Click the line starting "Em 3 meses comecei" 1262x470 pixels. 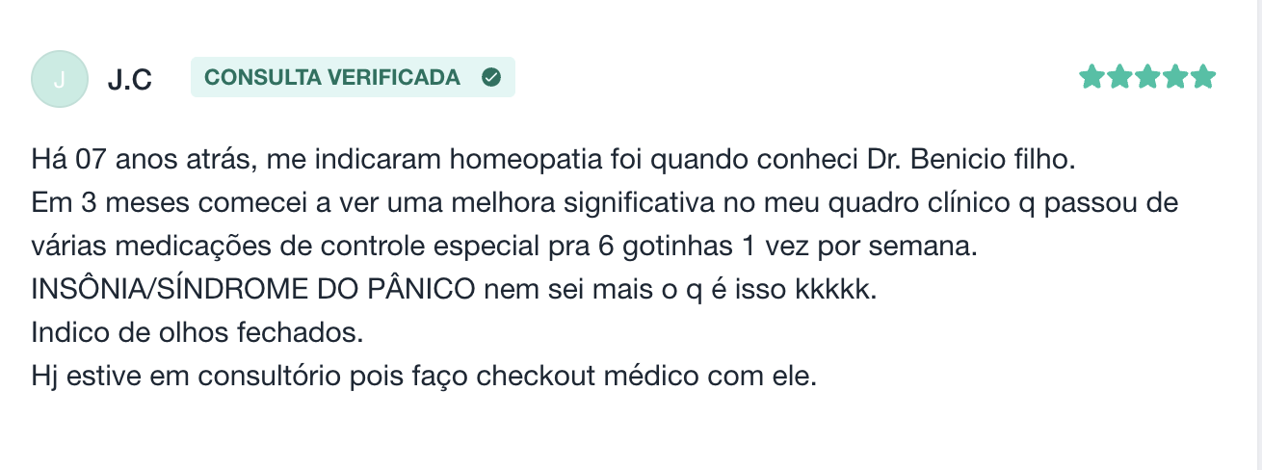point(605,203)
